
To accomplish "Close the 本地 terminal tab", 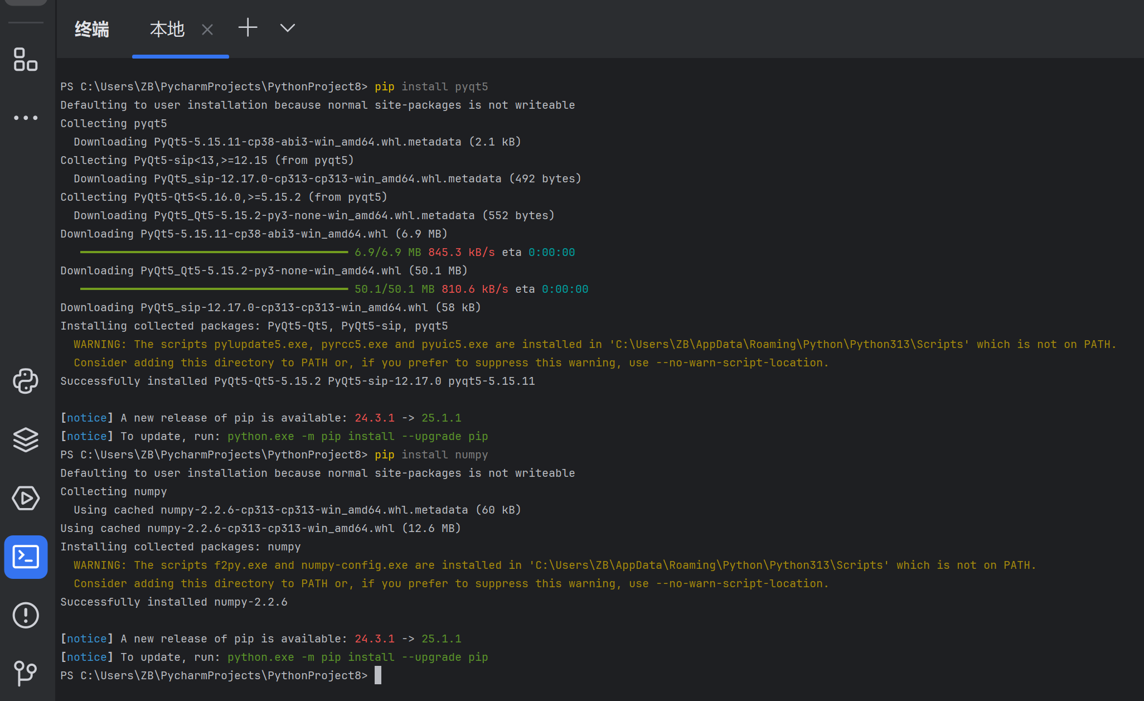I will pos(207,30).
